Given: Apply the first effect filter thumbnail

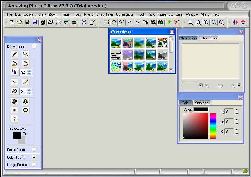Looking at the screenshot, I should click(x=116, y=43).
